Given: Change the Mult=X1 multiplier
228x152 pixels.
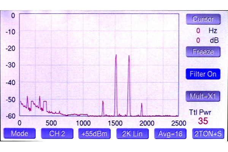Looking at the screenshot, I should 203,96.
